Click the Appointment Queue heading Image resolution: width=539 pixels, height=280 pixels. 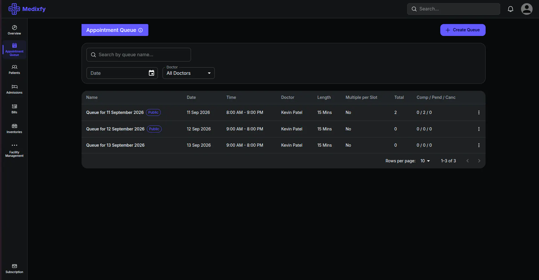click(111, 30)
